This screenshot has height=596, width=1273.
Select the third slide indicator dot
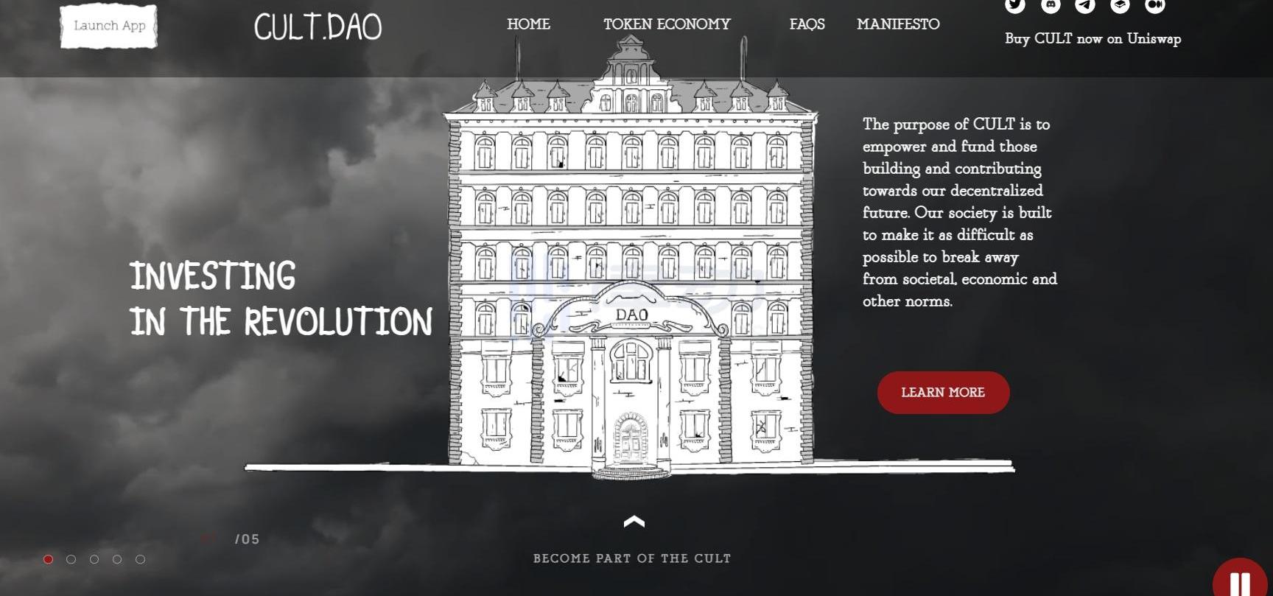click(94, 559)
